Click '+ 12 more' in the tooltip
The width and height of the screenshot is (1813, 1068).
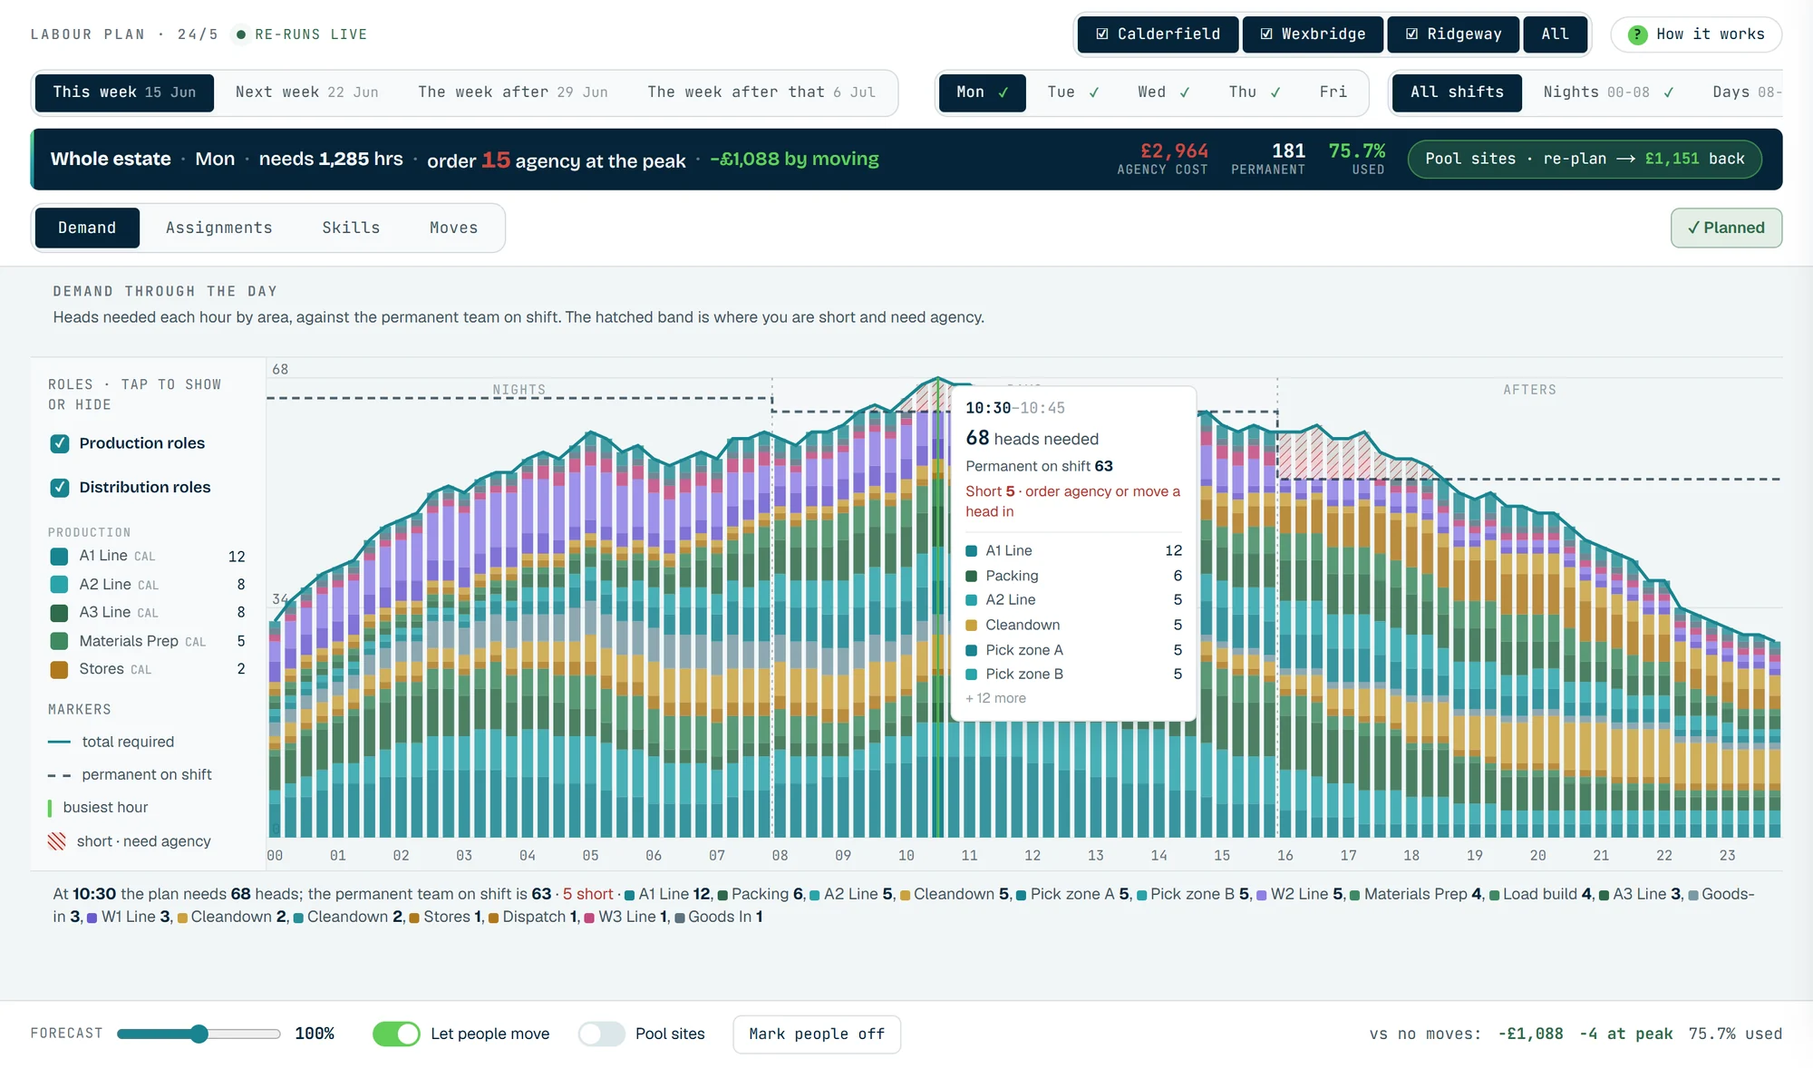click(x=995, y=698)
